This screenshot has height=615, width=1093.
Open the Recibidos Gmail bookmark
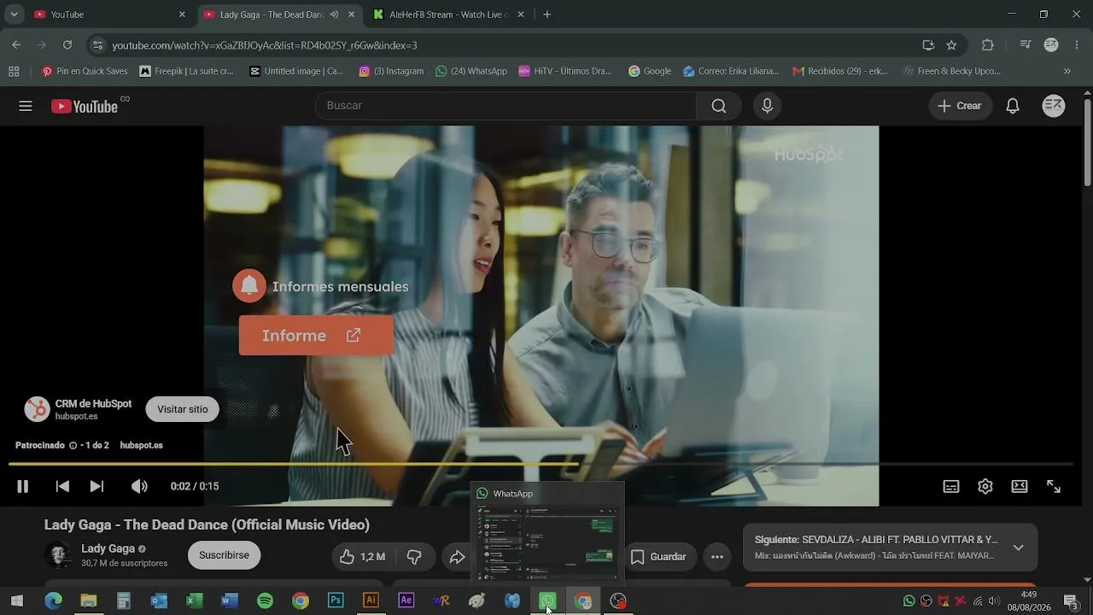[x=840, y=72]
